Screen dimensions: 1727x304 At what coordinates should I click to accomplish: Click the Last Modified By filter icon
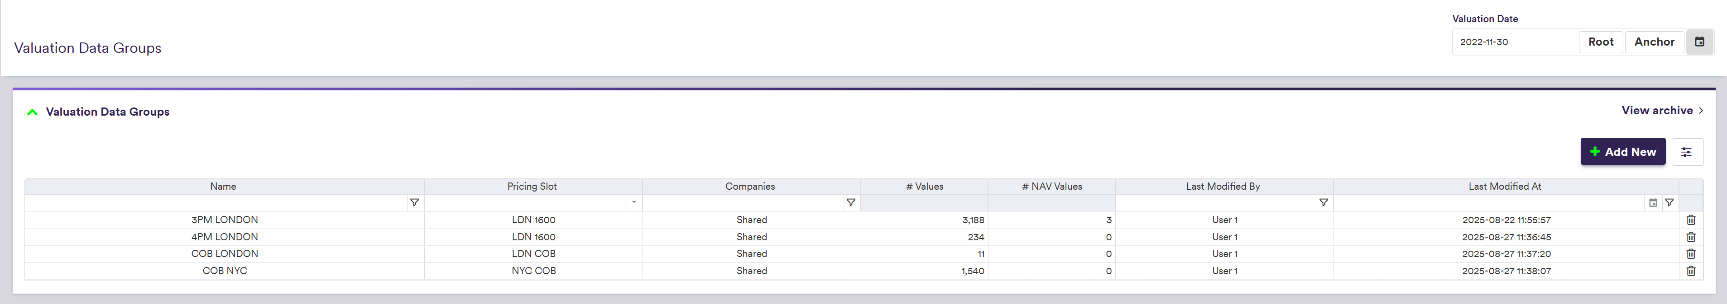(x=1323, y=202)
